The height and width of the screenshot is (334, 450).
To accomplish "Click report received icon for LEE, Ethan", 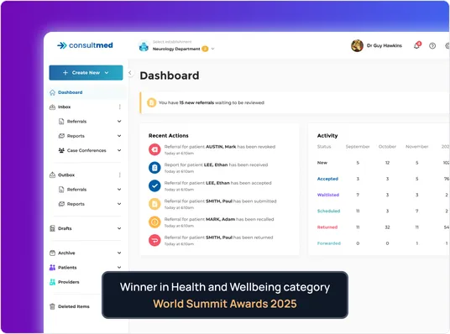I will [x=154, y=168].
